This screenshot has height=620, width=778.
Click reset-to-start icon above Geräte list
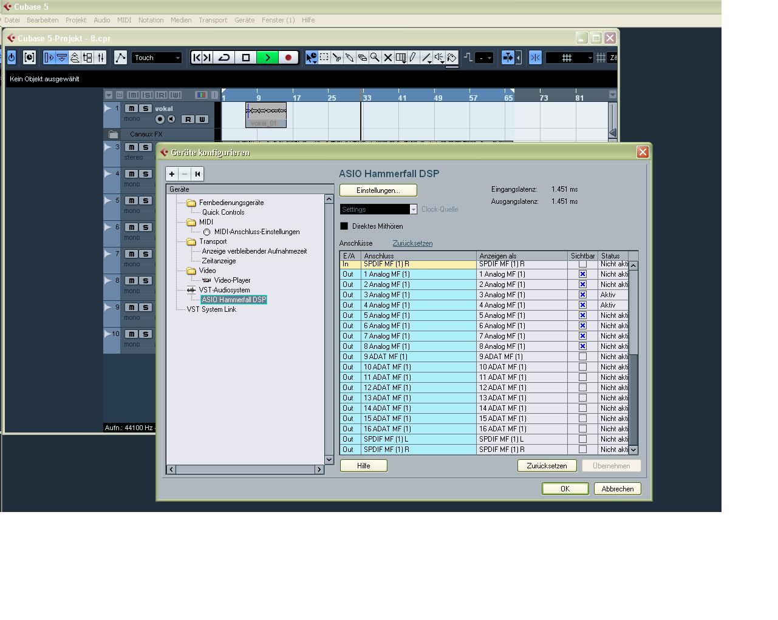(x=197, y=174)
